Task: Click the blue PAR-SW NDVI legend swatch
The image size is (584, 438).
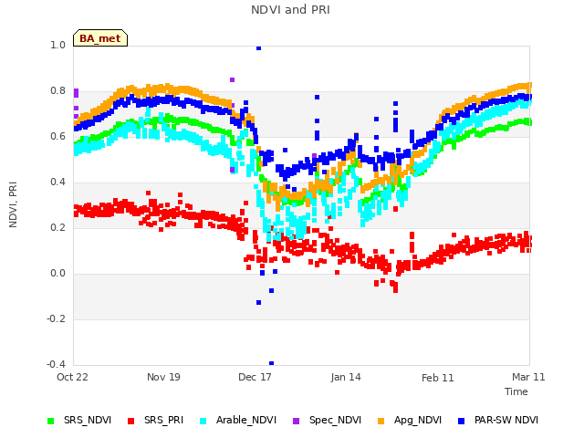Action: coord(462,421)
